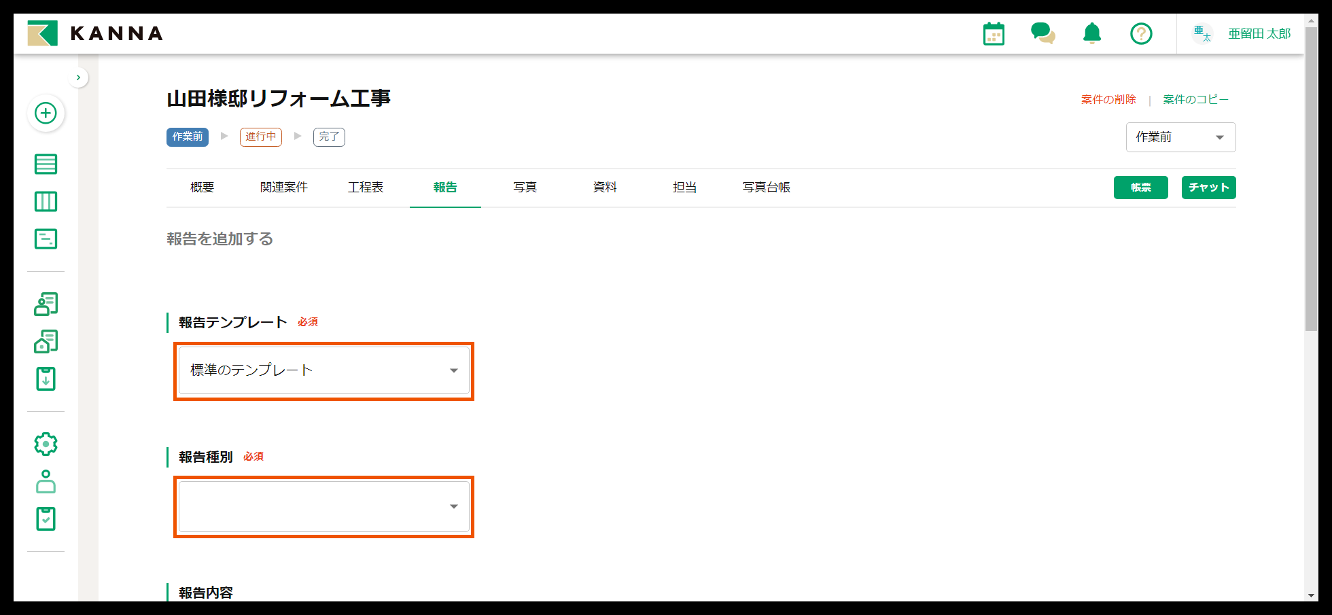
Task: Open the checklist clipboard icon in the sidebar
Action: (46, 519)
